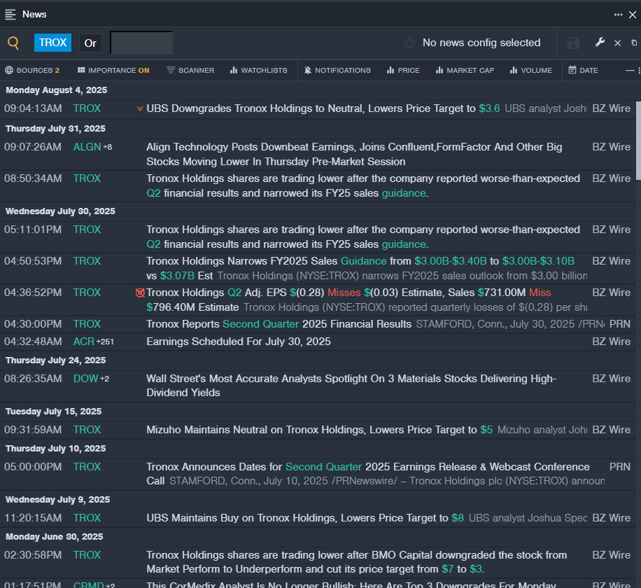641x588 pixels.
Task: Open the Watchlists filter
Action: click(x=259, y=70)
